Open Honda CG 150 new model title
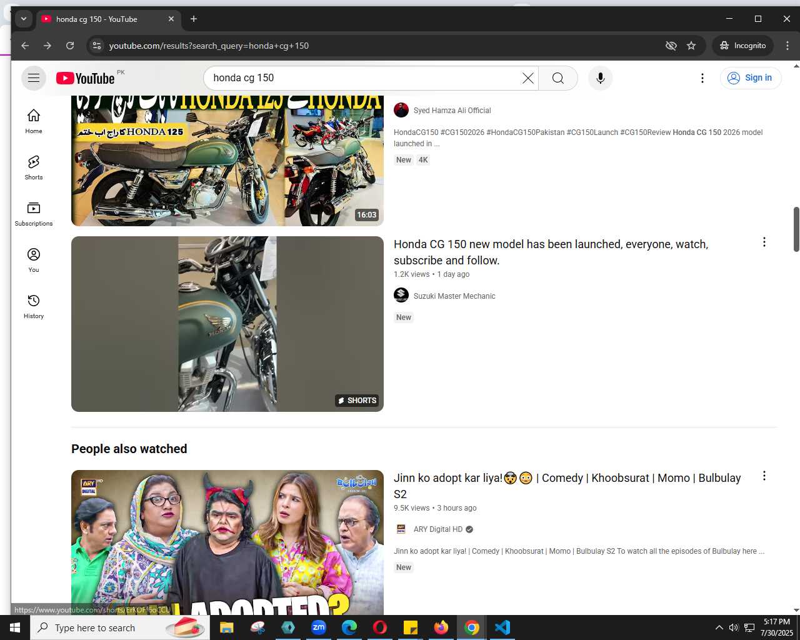800x640 pixels. click(x=551, y=252)
